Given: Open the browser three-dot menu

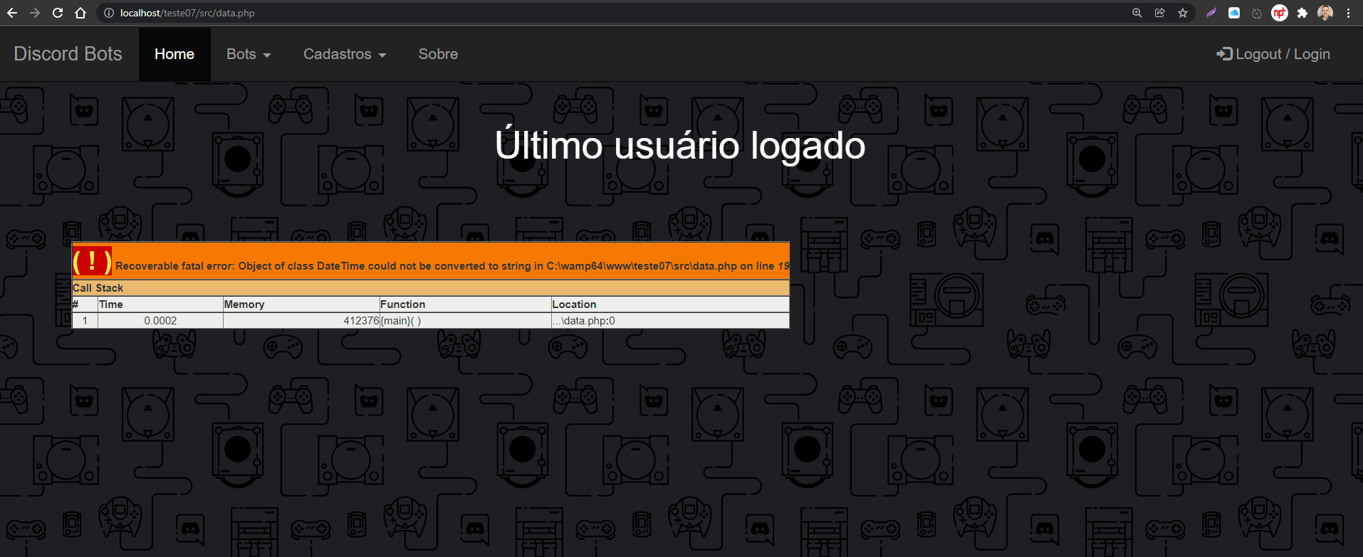Looking at the screenshot, I should click(1348, 13).
